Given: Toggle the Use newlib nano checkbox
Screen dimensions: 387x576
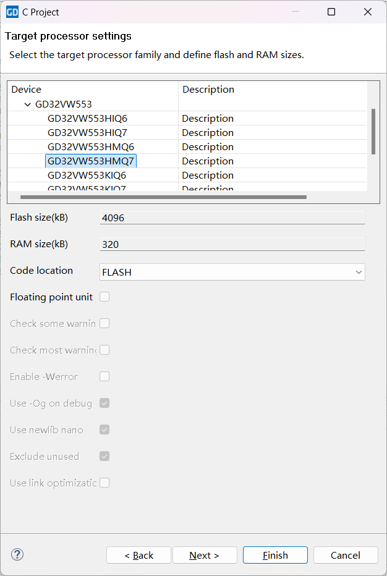Looking at the screenshot, I should 104,430.
